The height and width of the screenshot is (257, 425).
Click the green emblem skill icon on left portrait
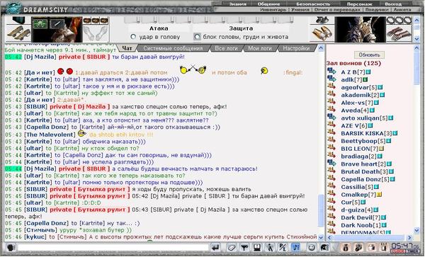tap(40, 23)
